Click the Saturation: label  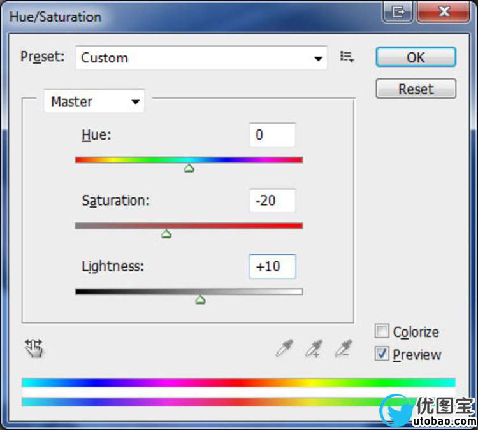[116, 201]
